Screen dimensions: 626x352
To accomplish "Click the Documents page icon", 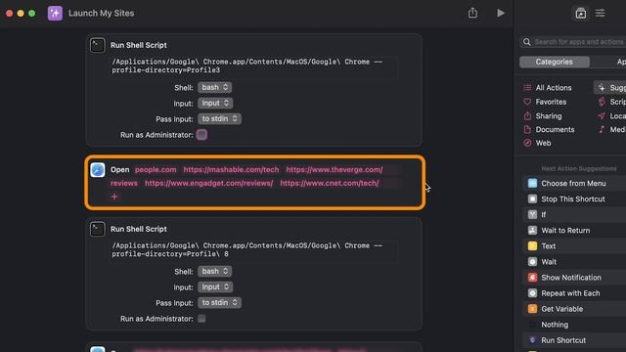I will point(527,129).
